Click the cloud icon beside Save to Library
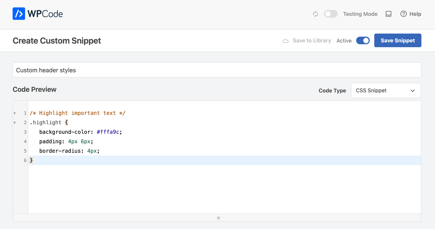 tap(285, 40)
